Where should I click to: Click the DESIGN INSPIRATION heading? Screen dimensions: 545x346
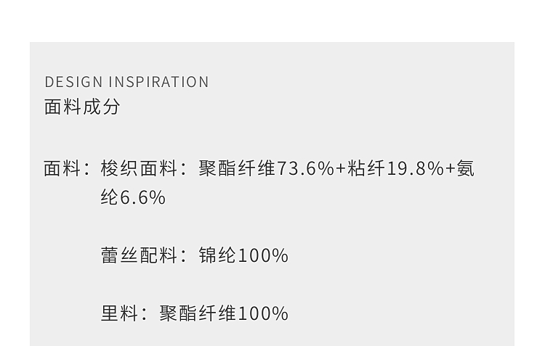[126, 82]
